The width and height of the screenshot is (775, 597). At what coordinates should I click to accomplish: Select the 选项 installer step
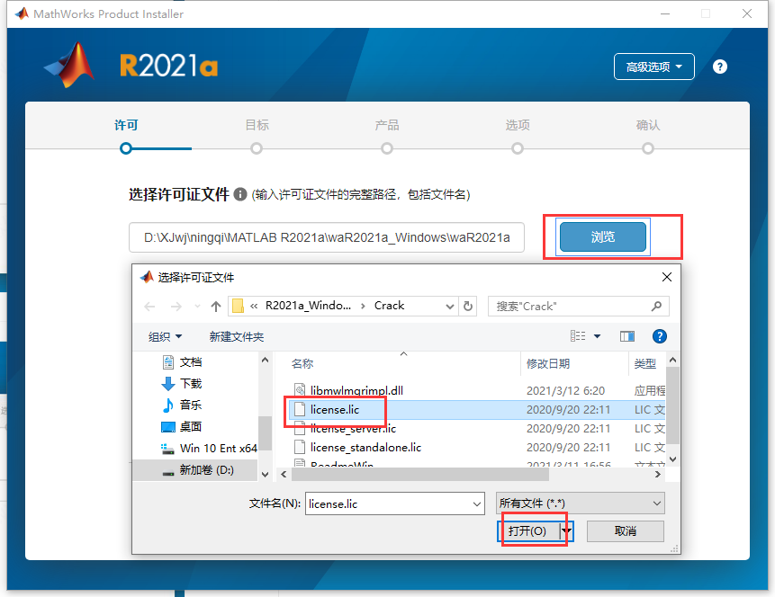click(518, 126)
